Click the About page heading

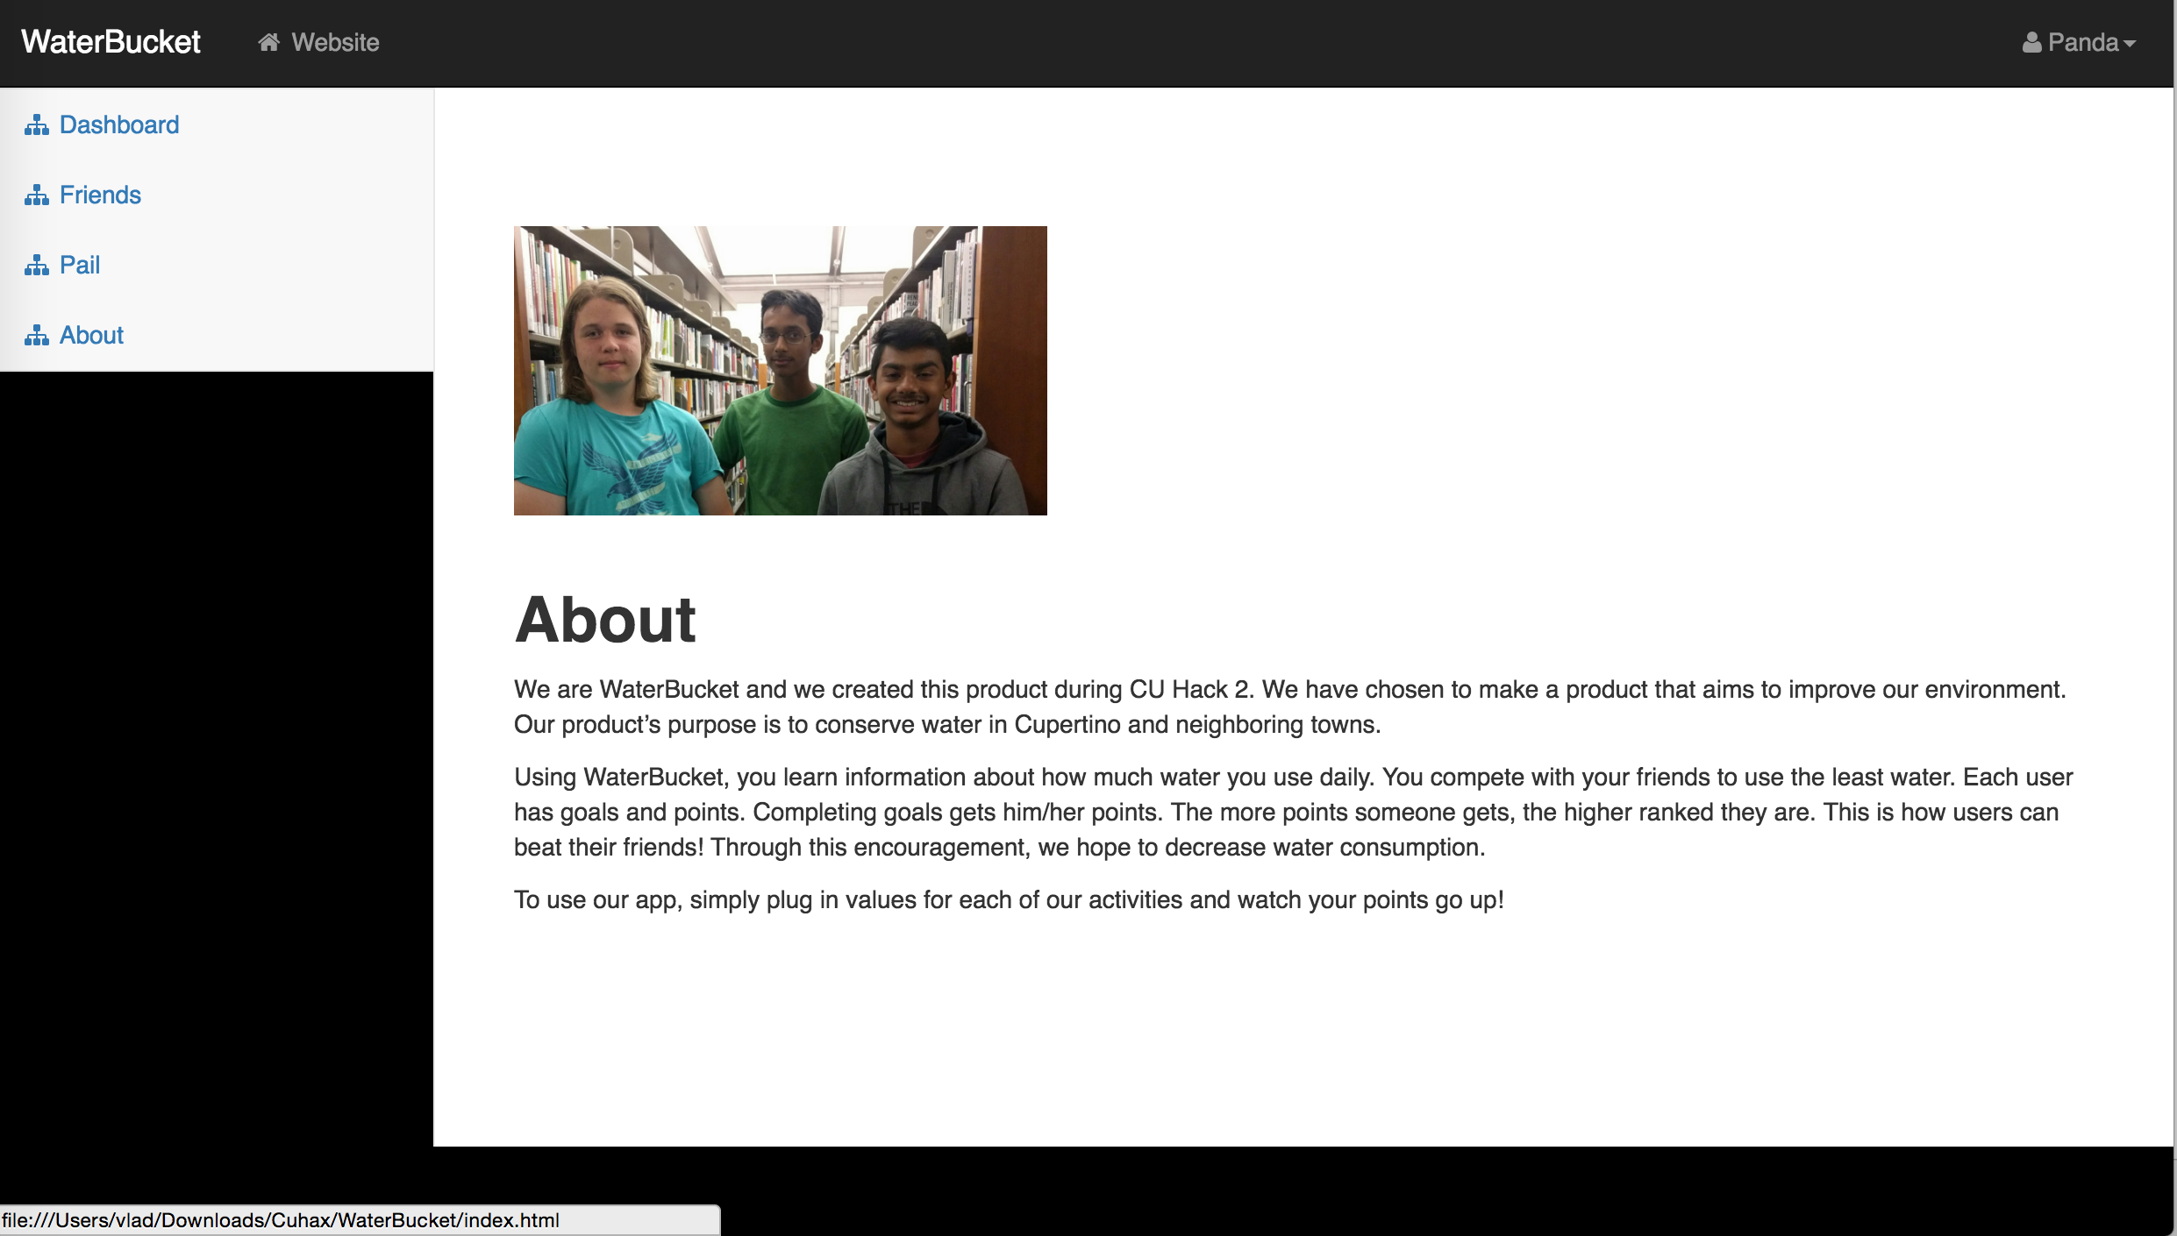(605, 620)
